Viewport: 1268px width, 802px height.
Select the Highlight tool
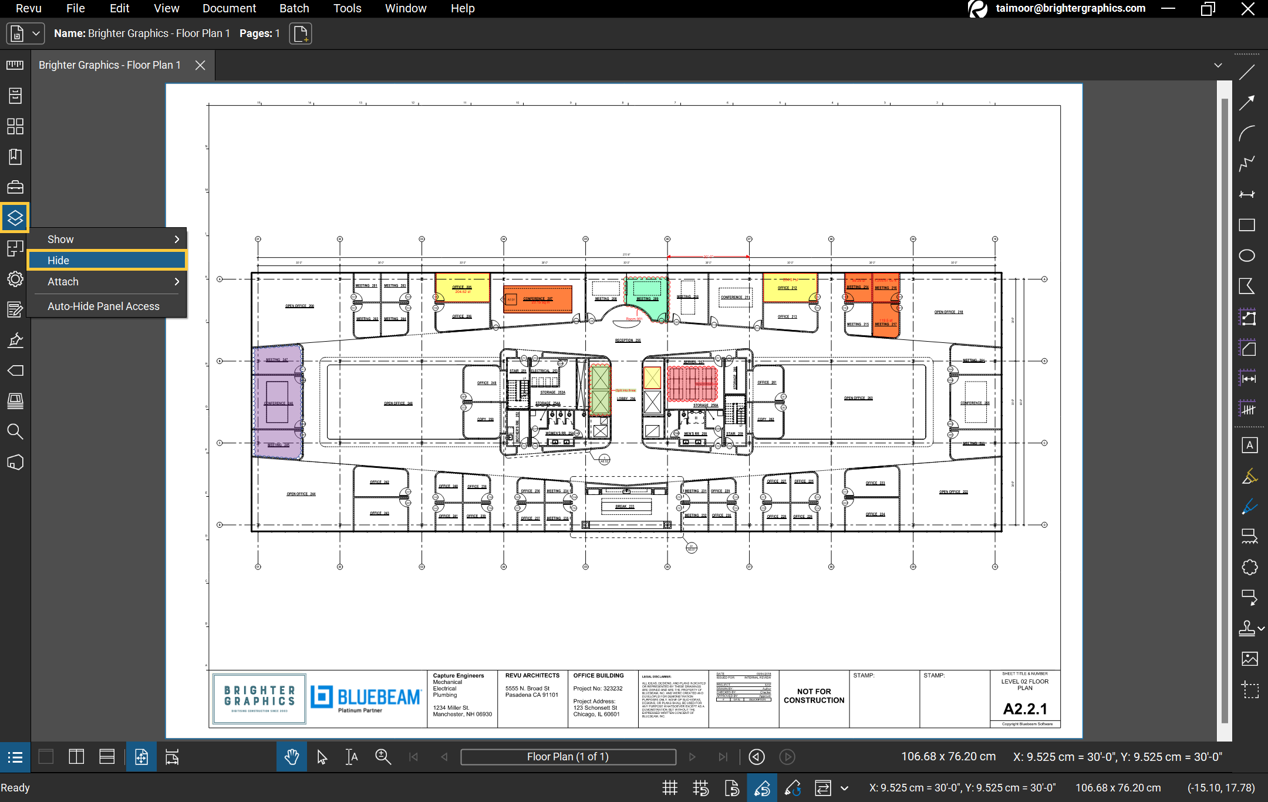pyautogui.click(x=1249, y=476)
